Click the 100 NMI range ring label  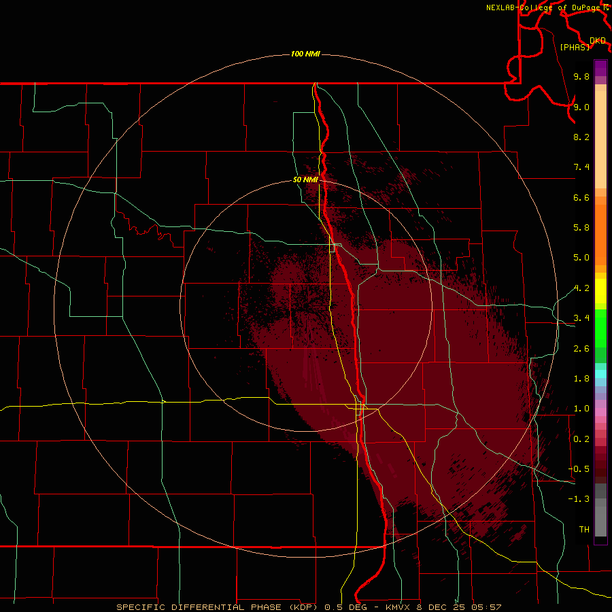point(305,54)
